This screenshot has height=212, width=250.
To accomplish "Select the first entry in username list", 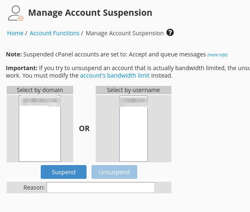I will (134, 100).
